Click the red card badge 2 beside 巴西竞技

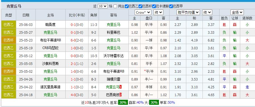point(120,95)
